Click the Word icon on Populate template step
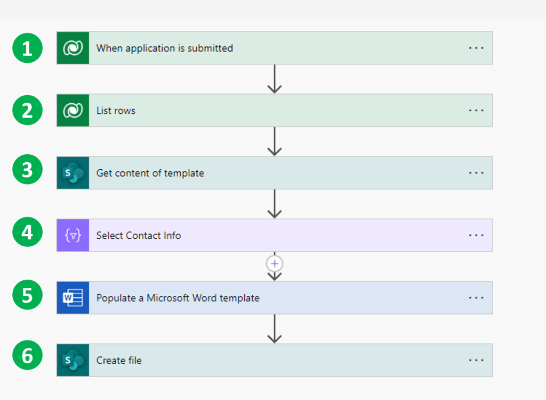Screen dimensions: 546x400 (73, 298)
